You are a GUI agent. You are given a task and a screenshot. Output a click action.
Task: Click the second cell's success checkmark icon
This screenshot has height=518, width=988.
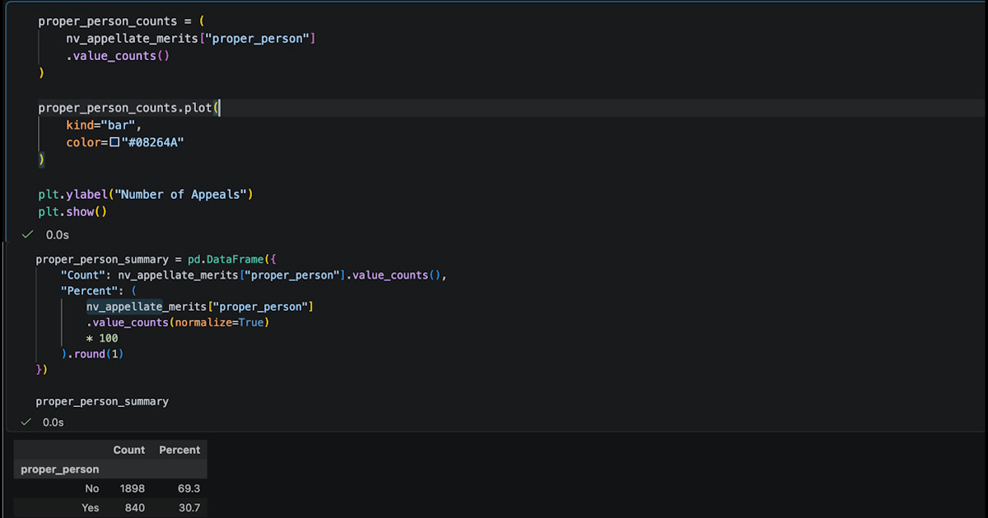pos(26,422)
